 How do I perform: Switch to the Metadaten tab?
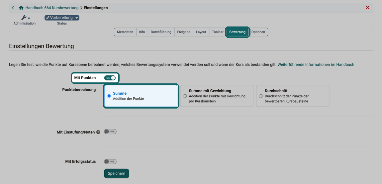(x=125, y=32)
